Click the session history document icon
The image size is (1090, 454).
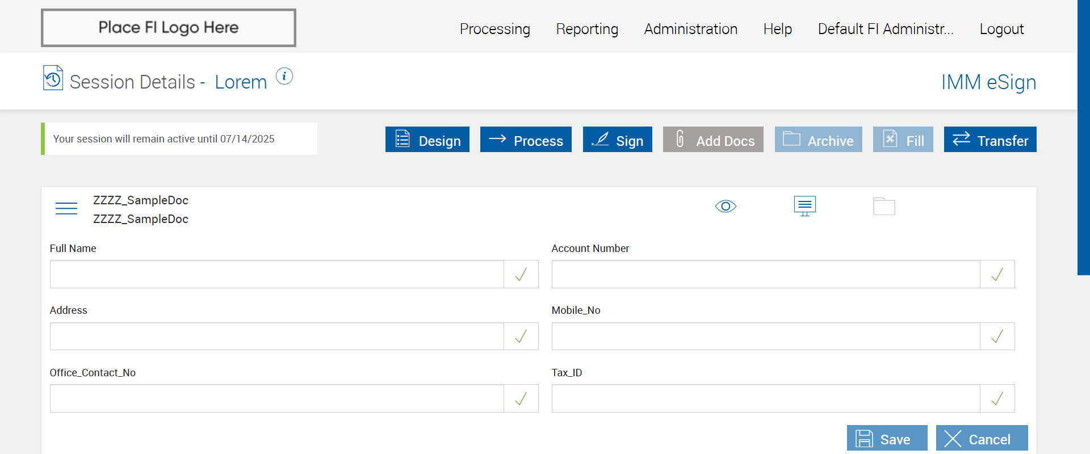tap(53, 78)
